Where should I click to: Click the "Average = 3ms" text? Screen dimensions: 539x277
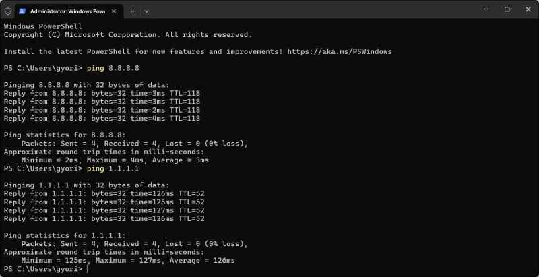(x=181, y=160)
